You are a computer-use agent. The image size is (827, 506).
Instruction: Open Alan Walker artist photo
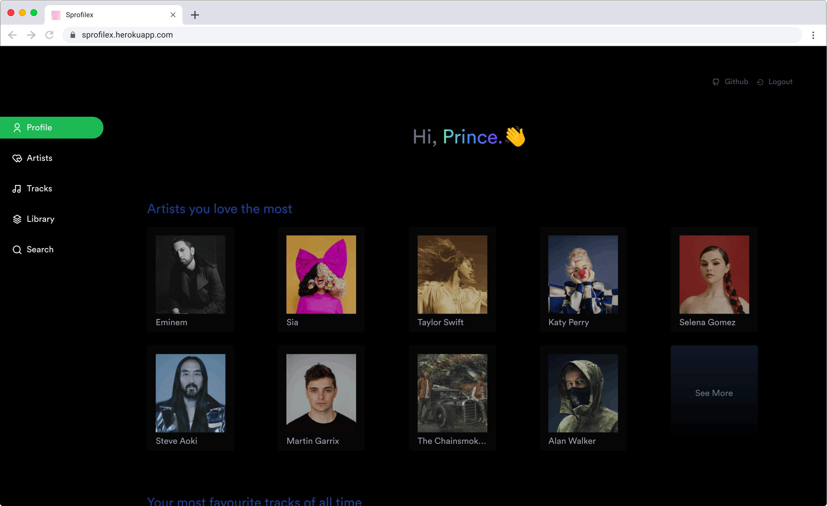pyautogui.click(x=583, y=393)
